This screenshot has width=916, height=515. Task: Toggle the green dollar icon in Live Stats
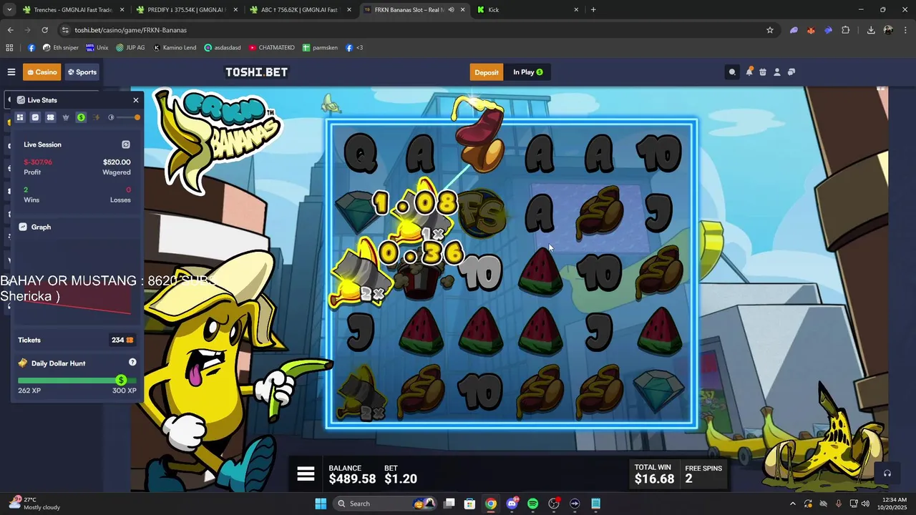coord(81,117)
